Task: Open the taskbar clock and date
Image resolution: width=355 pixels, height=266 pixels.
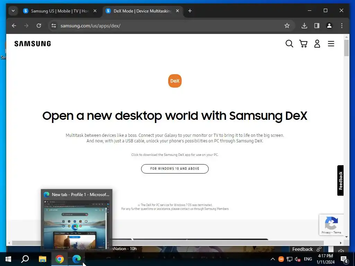Action: [x=326, y=259]
